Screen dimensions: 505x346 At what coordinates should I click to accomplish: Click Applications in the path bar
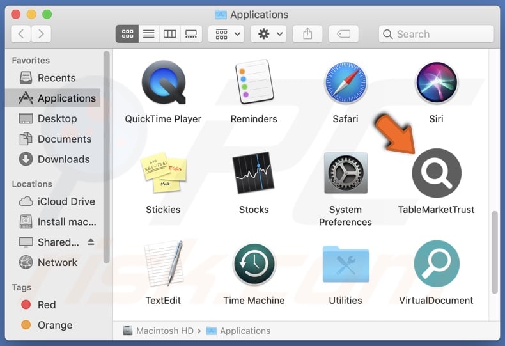pyautogui.click(x=238, y=331)
